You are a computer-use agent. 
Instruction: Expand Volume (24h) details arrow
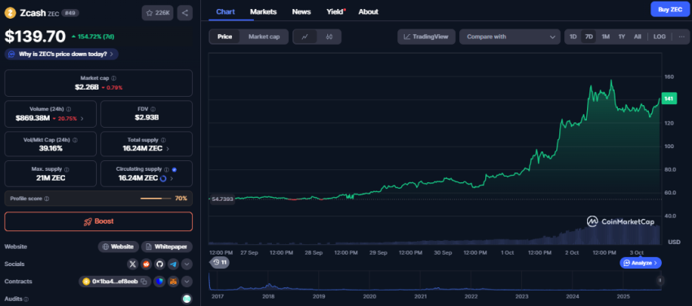pos(82,118)
